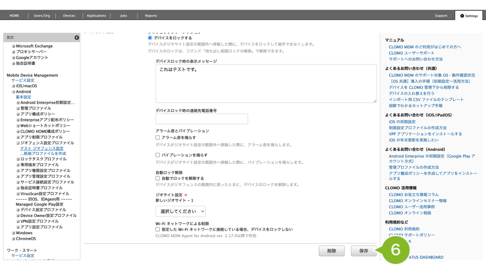486x273 pixels.
Task: Click the contact phone number input field
Action: tap(202, 119)
